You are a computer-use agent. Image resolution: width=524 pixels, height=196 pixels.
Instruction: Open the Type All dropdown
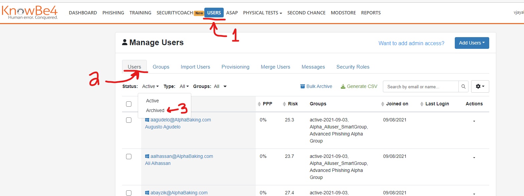tap(184, 86)
